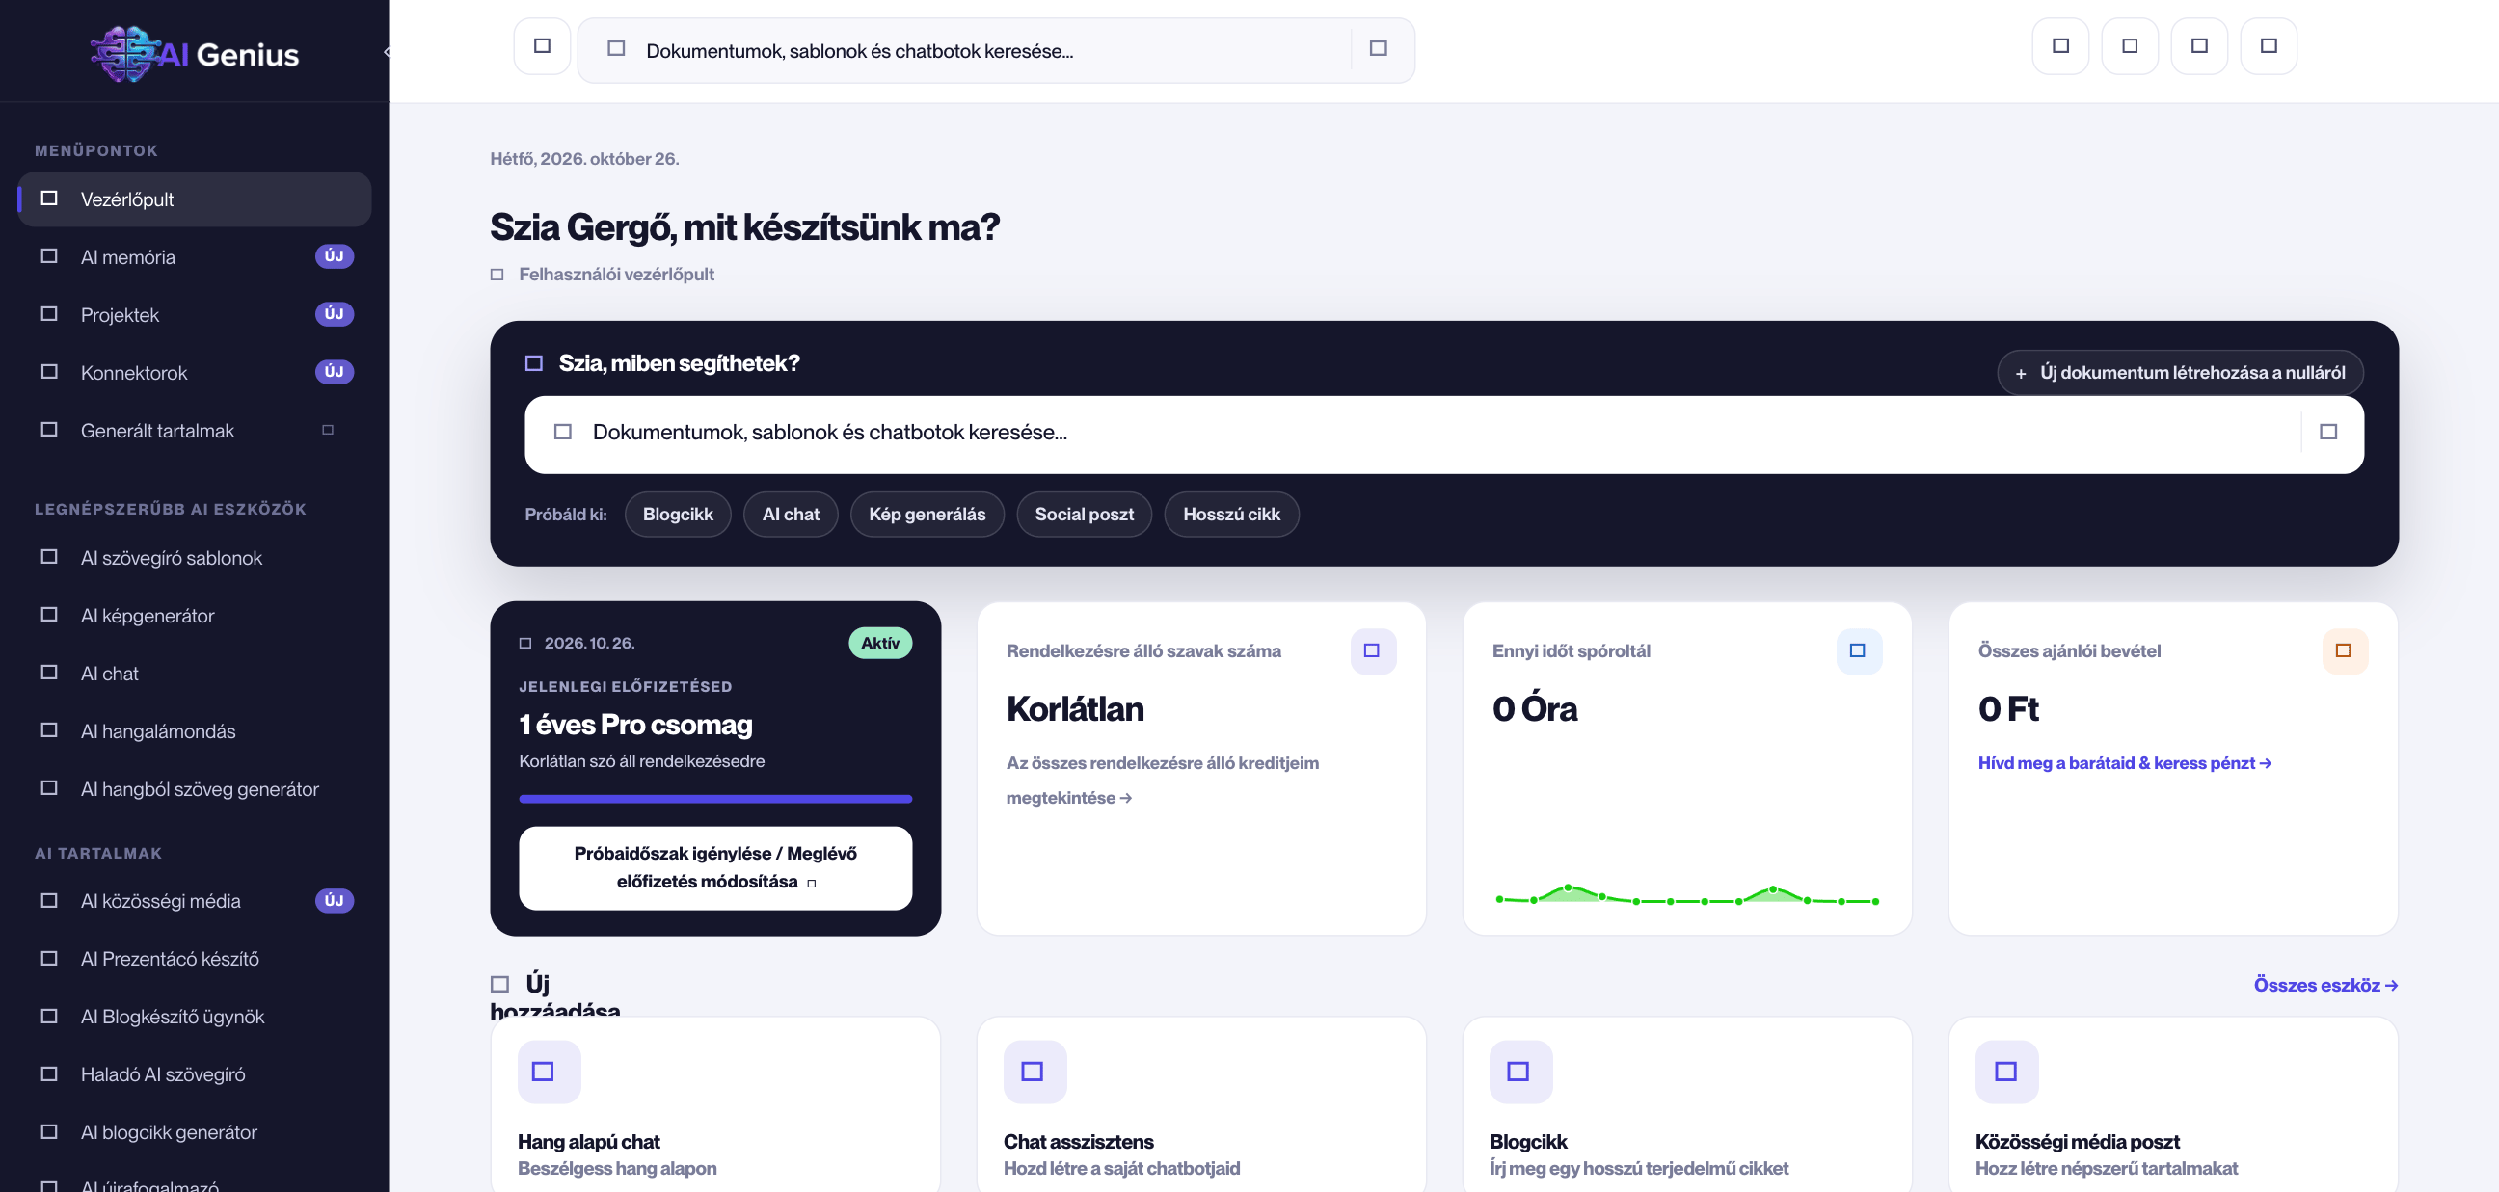Click AI közösségi média sidebar icon
Viewport: 2499px width, 1192px height.
[x=48, y=900]
